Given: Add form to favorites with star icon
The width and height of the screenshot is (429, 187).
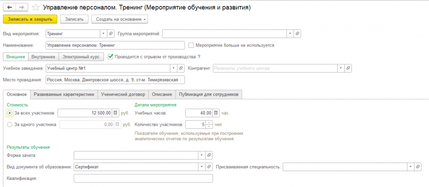Looking at the screenshot, I should (36, 8).
